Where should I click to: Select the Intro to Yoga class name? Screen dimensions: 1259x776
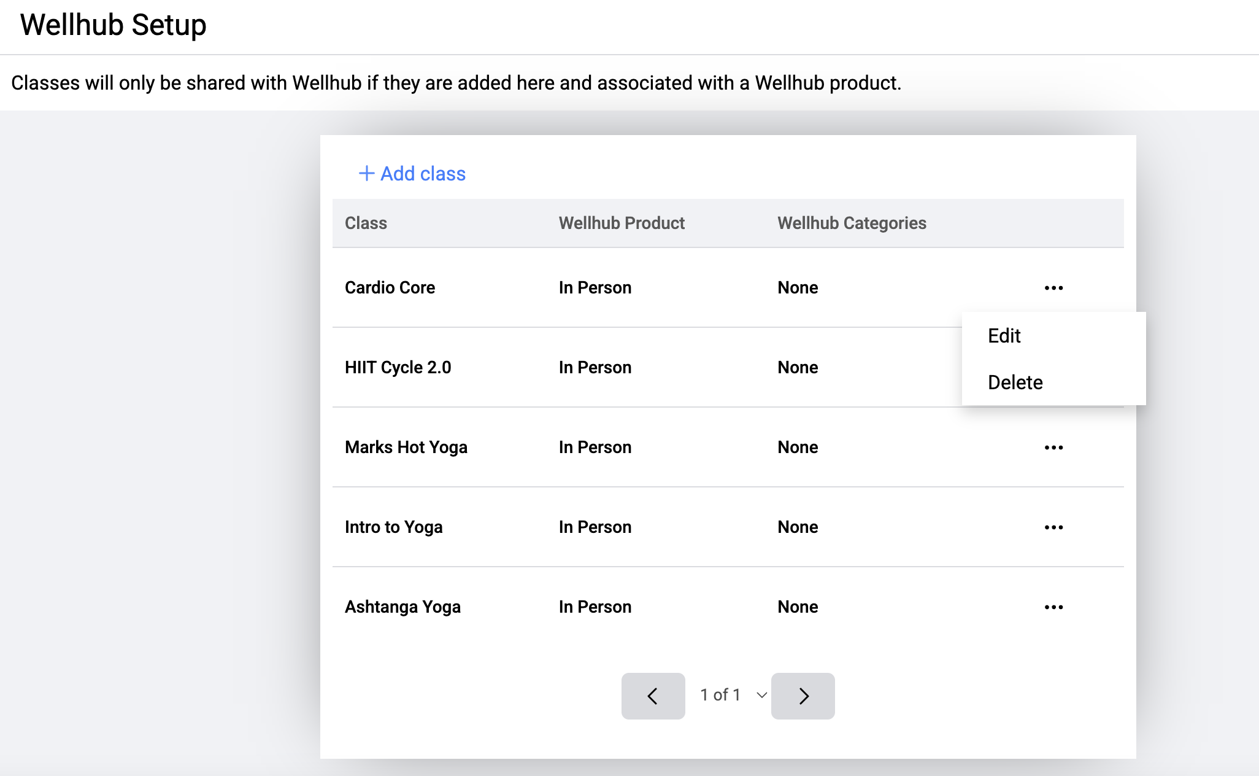point(393,527)
